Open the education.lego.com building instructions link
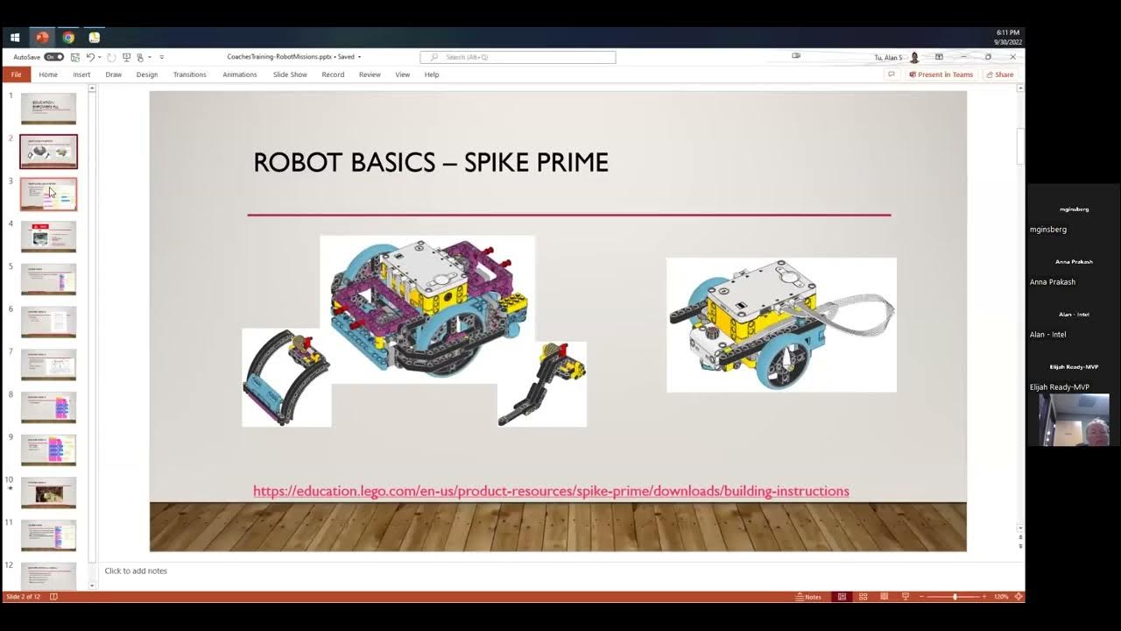Screen dimensions: 1121x631 click(x=551, y=491)
